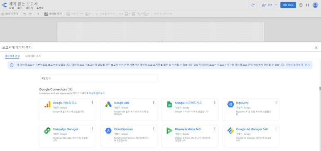Click the 자세히 알아보기 link in info banner

(x=294, y=64)
